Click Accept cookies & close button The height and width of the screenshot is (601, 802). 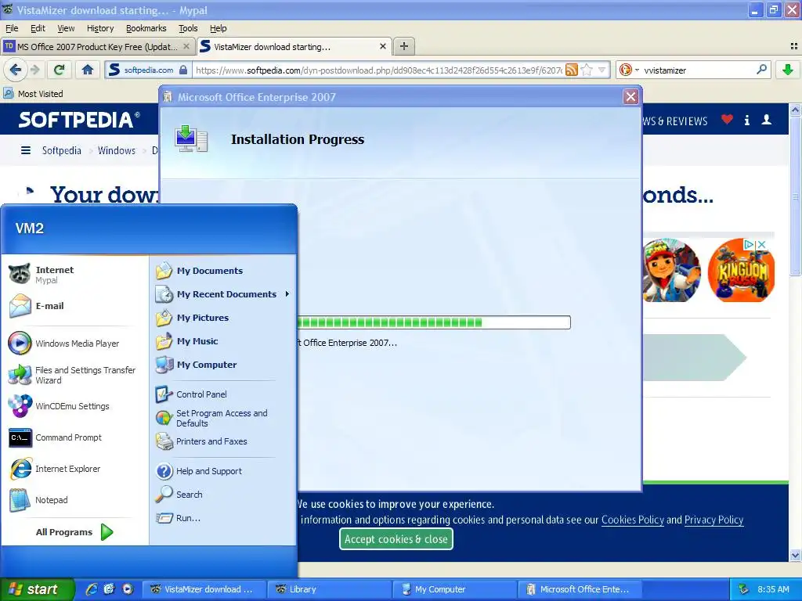[x=396, y=539]
